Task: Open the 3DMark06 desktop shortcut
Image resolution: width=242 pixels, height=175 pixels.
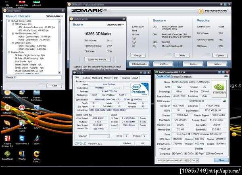Action: pyautogui.click(x=7, y=109)
